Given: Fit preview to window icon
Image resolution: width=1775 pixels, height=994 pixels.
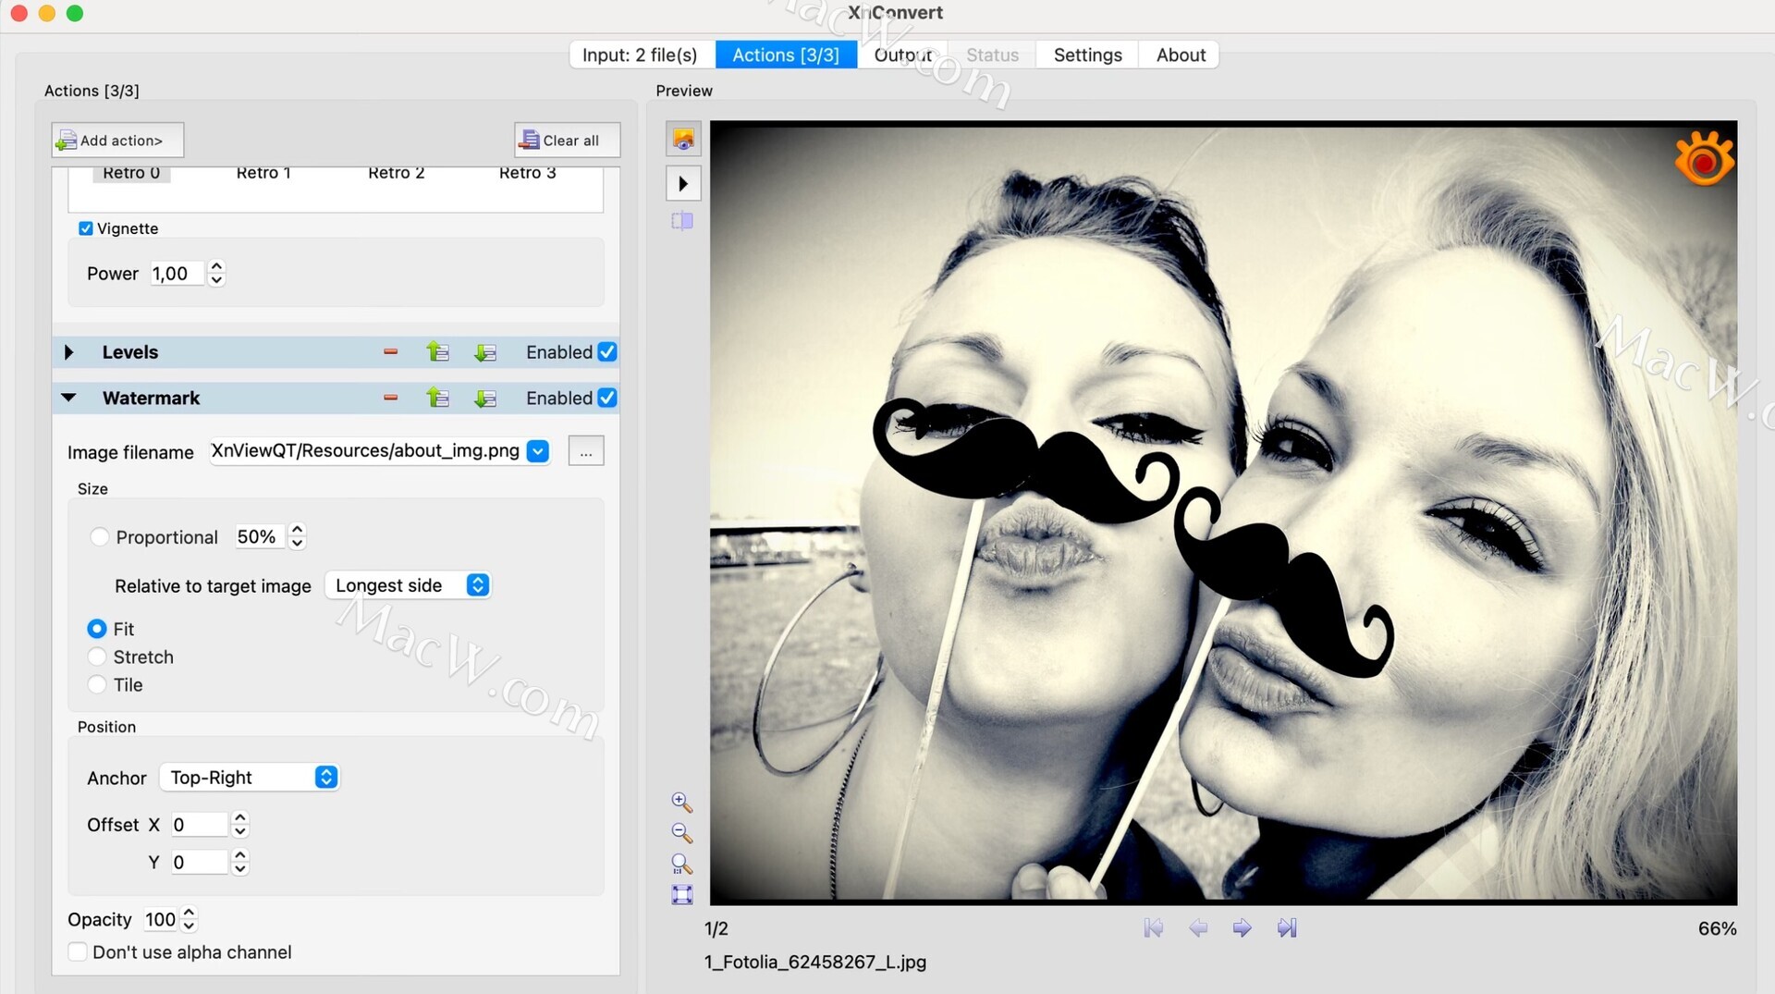Looking at the screenshot, I should 681,894.
